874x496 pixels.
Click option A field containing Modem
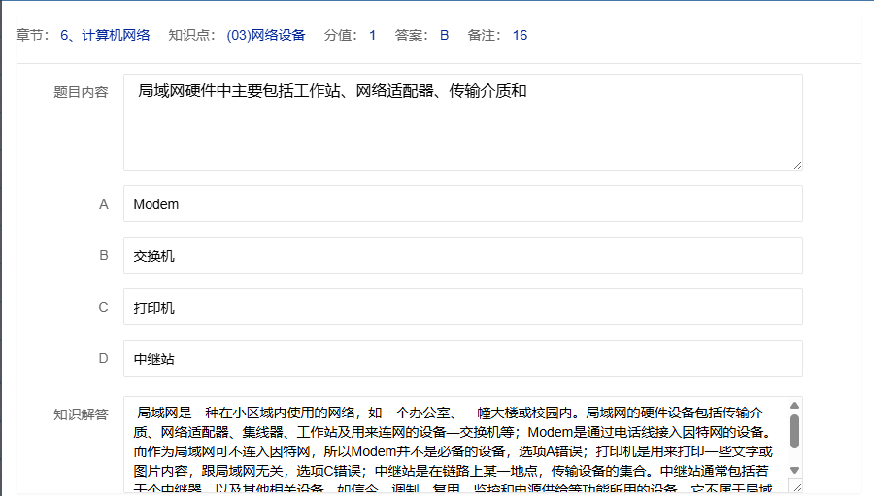coord(462,204)
